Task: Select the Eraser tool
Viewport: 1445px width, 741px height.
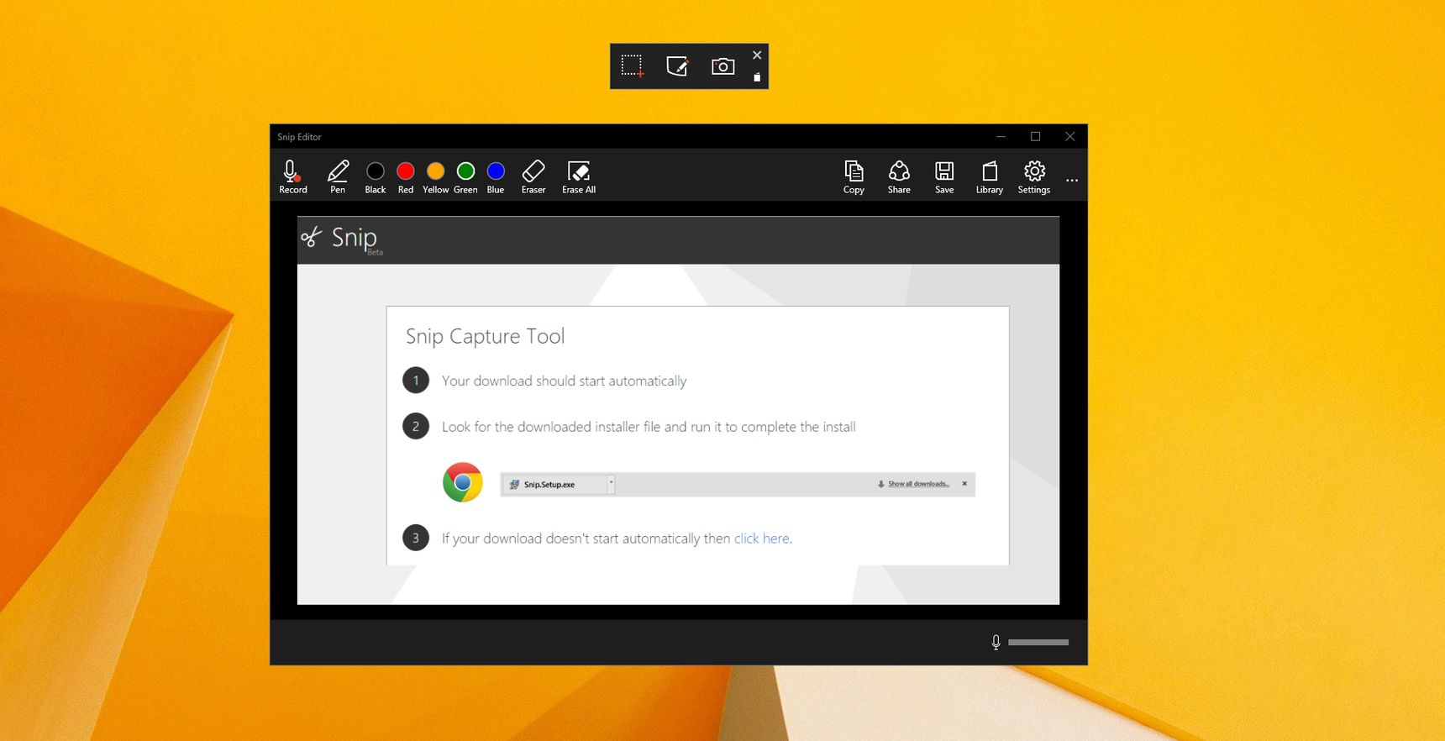Action: click(533, 177)
